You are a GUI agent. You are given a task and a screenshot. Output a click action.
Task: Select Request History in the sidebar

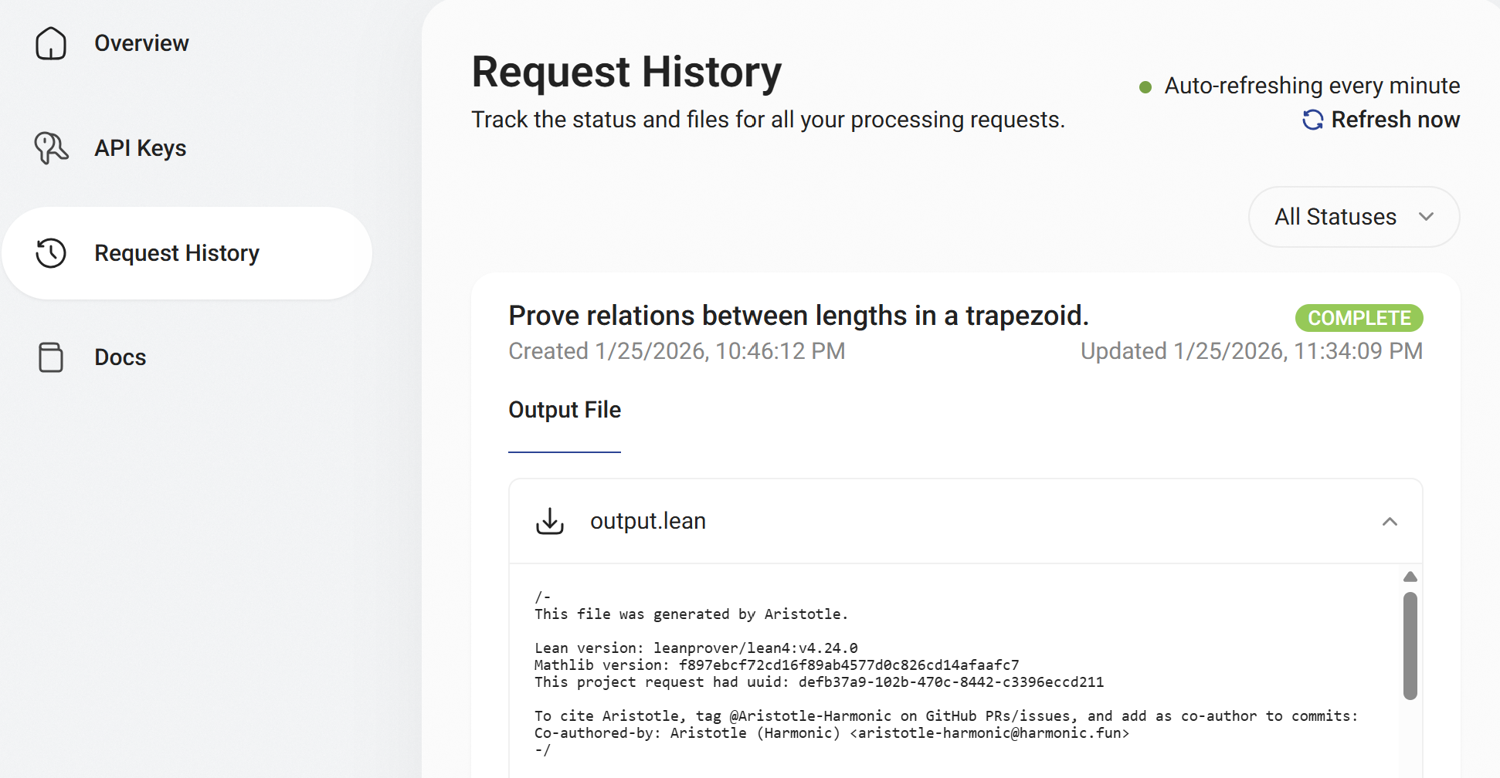pos(177,252)
